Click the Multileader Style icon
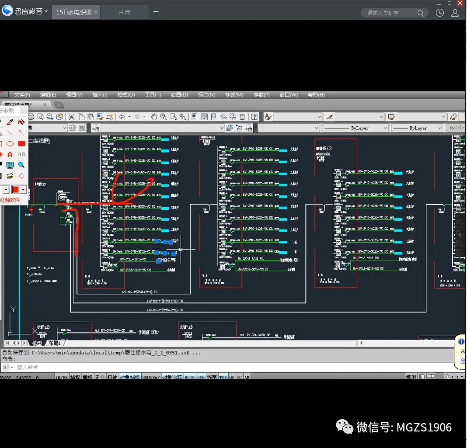The image size is (467, 448). [x=453, y=117]
